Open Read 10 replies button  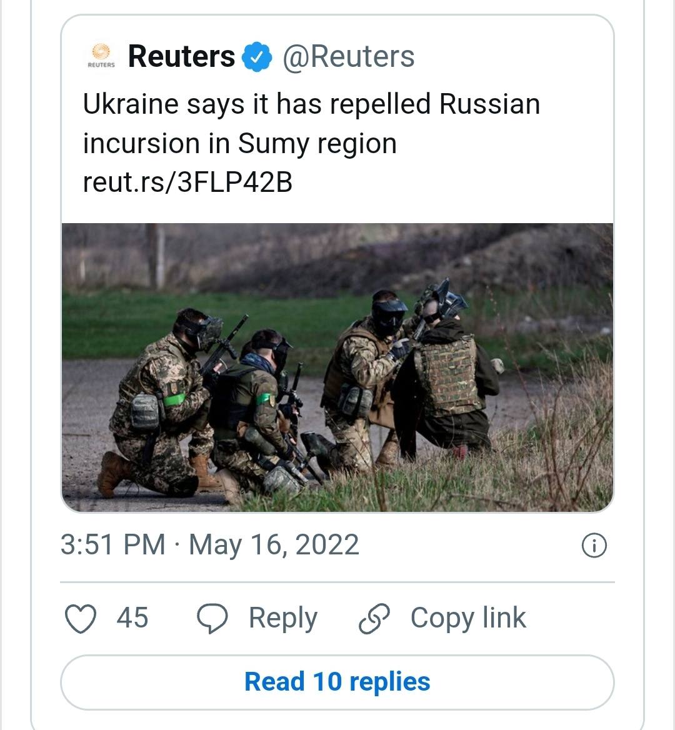click(x=337, y=682)
